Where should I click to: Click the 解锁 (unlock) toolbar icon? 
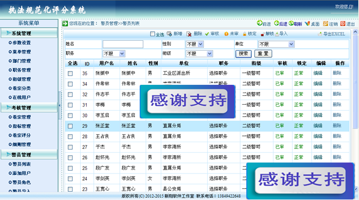(x=262, y=34)
